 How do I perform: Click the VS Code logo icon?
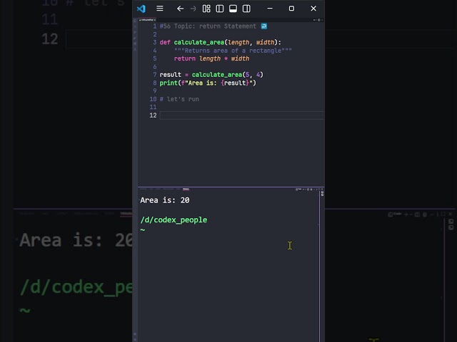click(141, 9)
